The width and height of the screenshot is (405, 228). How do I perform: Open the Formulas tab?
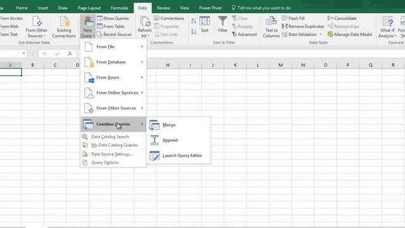(x=120, y=8)
